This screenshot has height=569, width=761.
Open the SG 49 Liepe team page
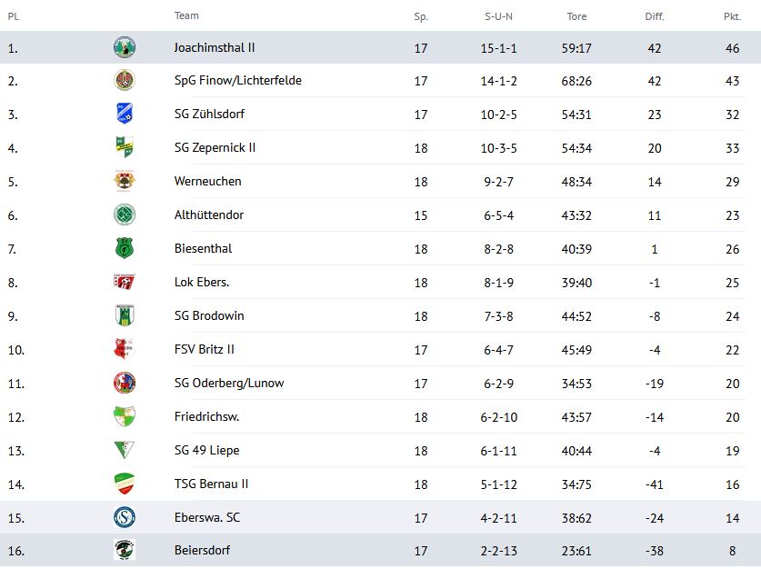pos(206,450)
